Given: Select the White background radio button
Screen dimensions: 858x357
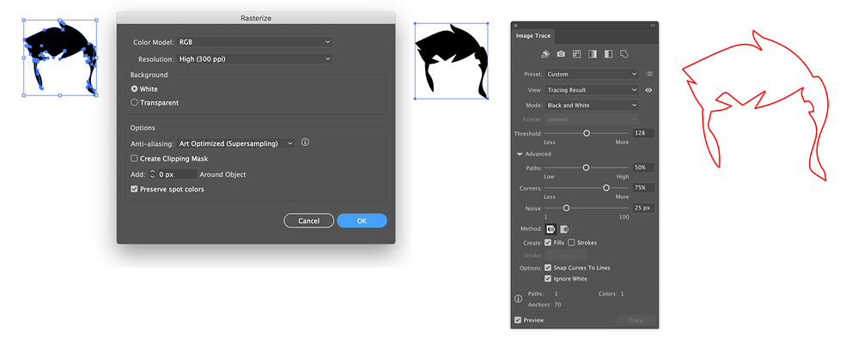Looking at the screenshot, I should [134, 88].
